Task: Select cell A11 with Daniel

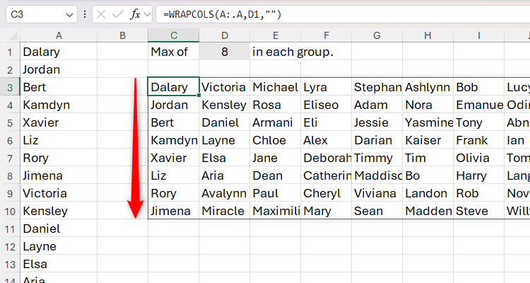Action: pyautogui.click(x=59, y=229)
